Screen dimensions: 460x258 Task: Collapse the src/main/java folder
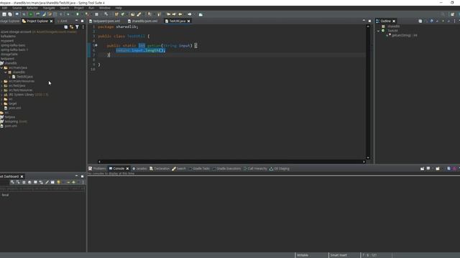(2, 67)
